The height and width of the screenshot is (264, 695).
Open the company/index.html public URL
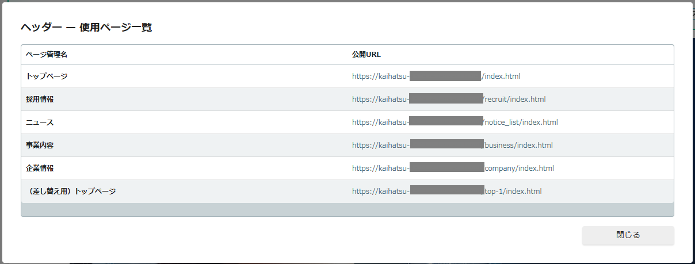pos(453,168)
